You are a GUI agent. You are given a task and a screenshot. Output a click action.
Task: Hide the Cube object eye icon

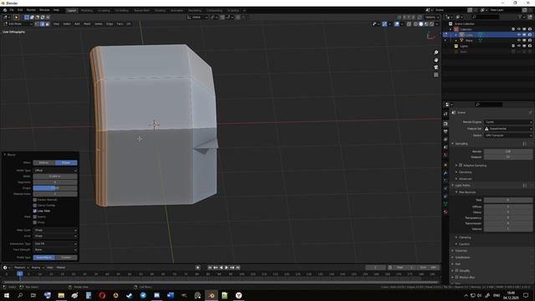pos(518,35)
